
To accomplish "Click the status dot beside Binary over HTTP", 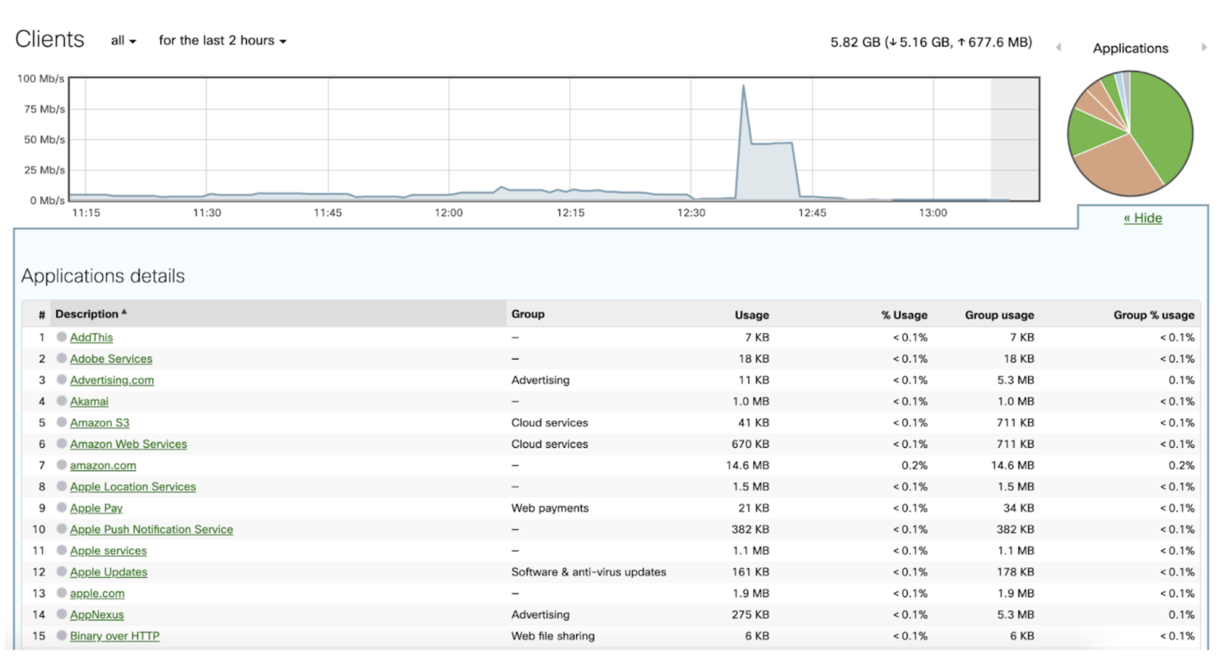I will 61,636.
